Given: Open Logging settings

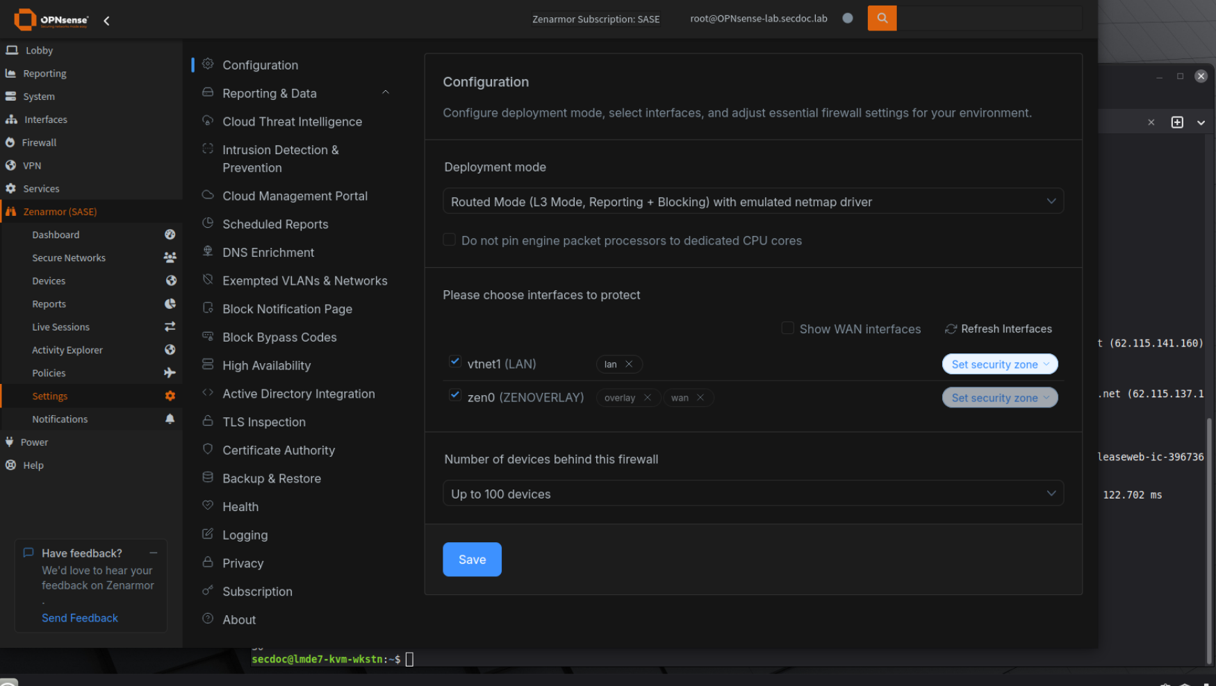Looking at the screenshot, I should pyautogui.click(x=245, y=535).
